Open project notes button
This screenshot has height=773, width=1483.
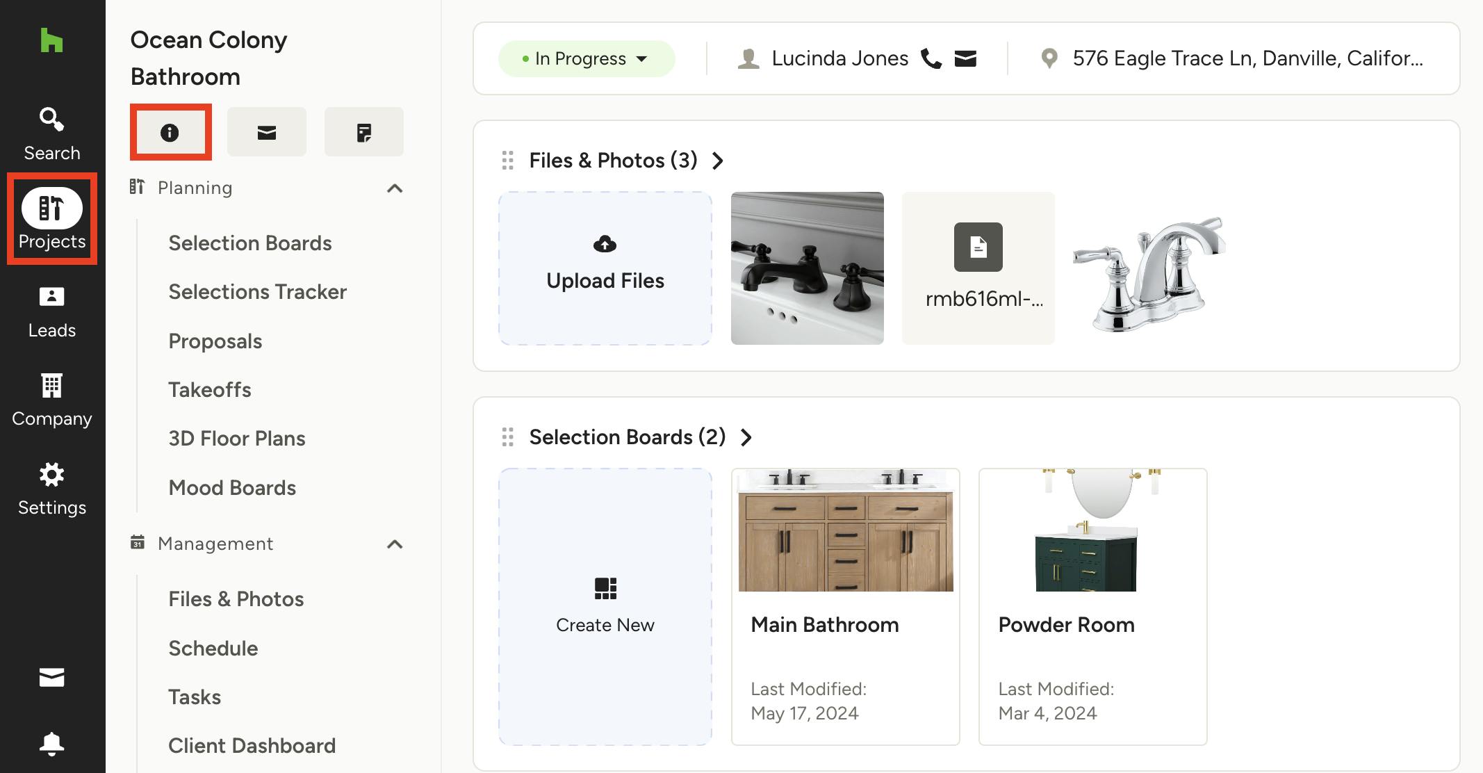click(x=364, y=132)
